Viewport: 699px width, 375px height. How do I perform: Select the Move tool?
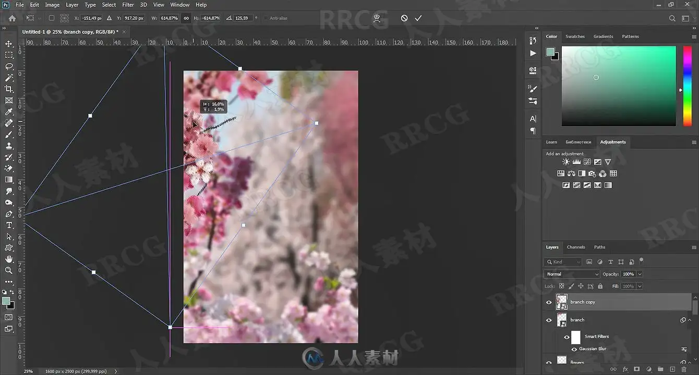[9, 43]
